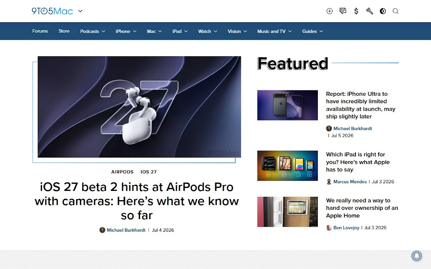Expand the Guides nav dropdown

[312, 31]
